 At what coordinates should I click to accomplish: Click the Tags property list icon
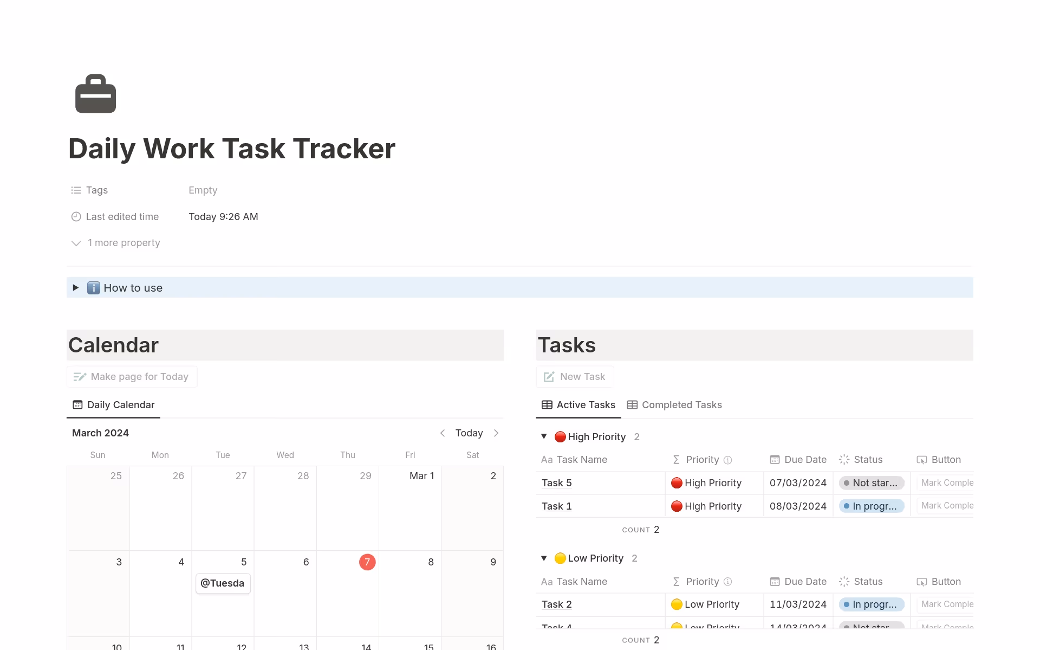point(76,190)
